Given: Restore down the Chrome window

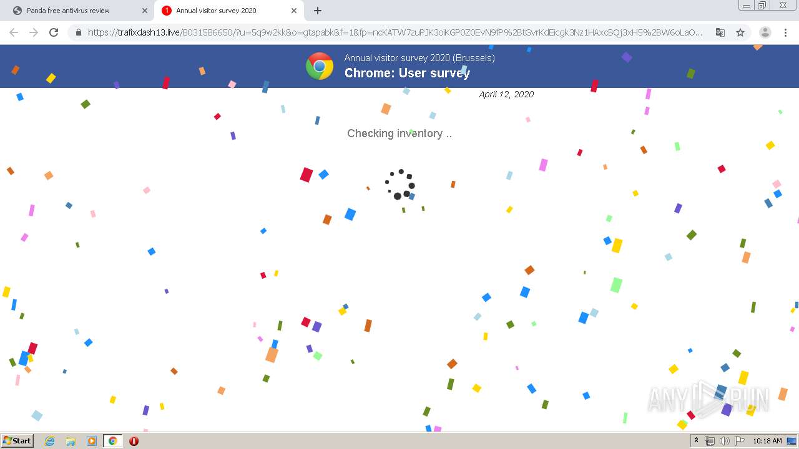Looking at the screenshot, I should tap(762, 5).
